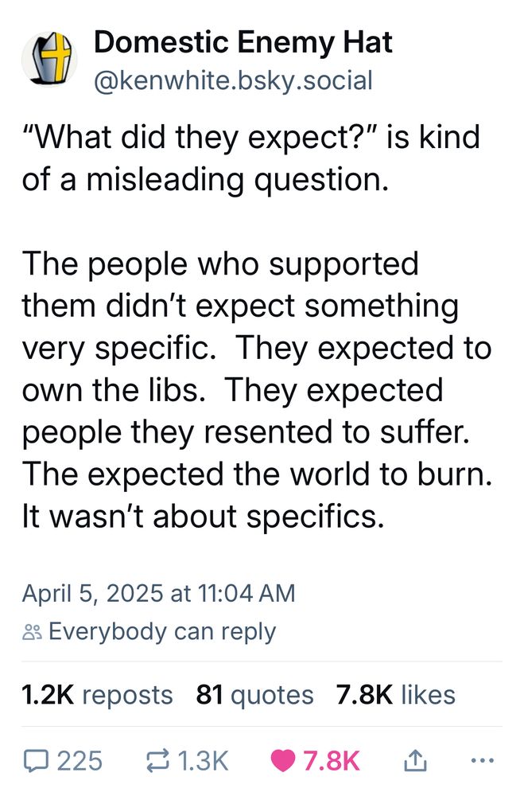Screen dimensions: 524x796
Task: View the 81 quotes list
Action: 254,694
